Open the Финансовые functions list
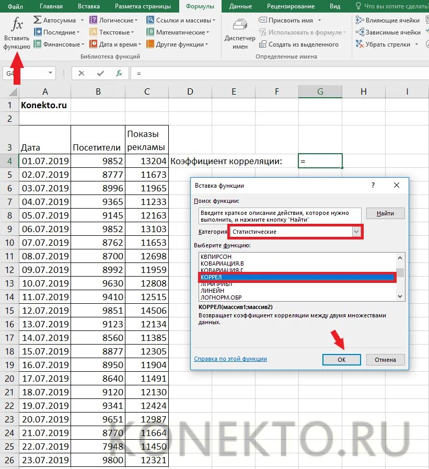This screenshot has height=469, width=429. [x=59, y=44]
